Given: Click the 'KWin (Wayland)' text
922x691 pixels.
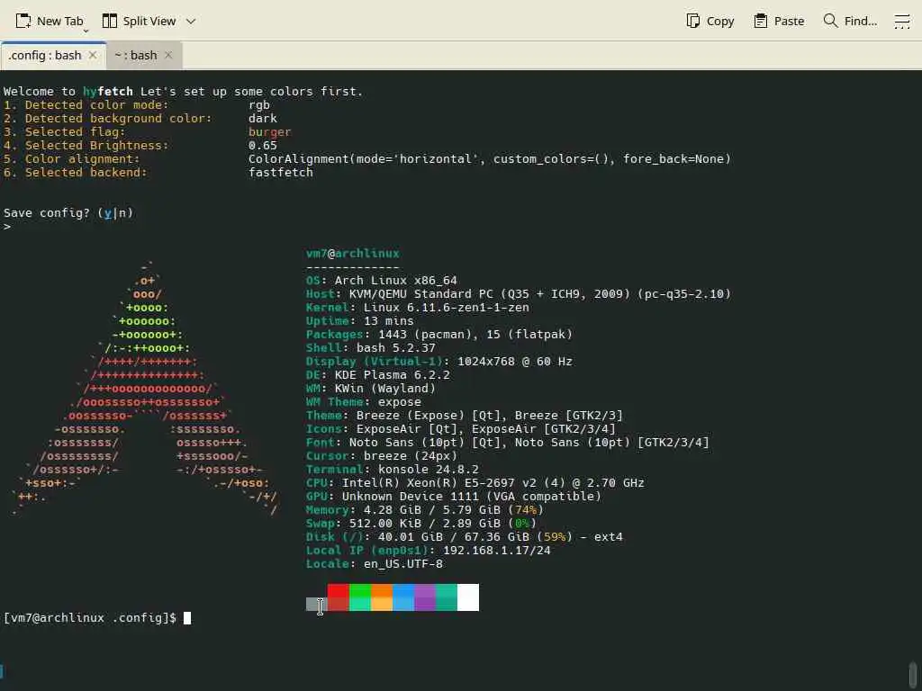Looking at the screenshot, I should 385,389.
